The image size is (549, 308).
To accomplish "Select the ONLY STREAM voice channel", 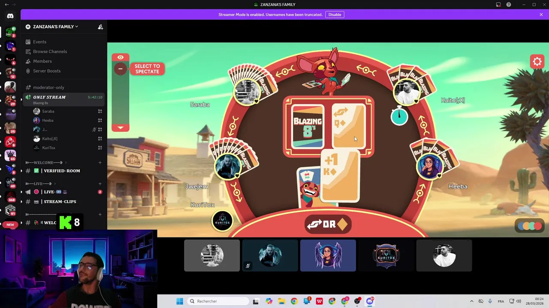I will click(x=64, y=99).
